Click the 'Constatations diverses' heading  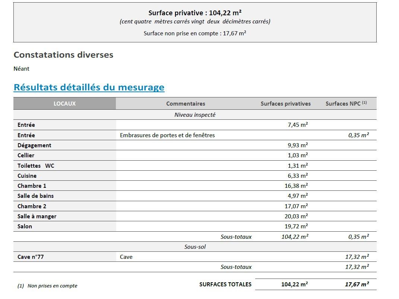pyautogui.click(x=63, y=55)
